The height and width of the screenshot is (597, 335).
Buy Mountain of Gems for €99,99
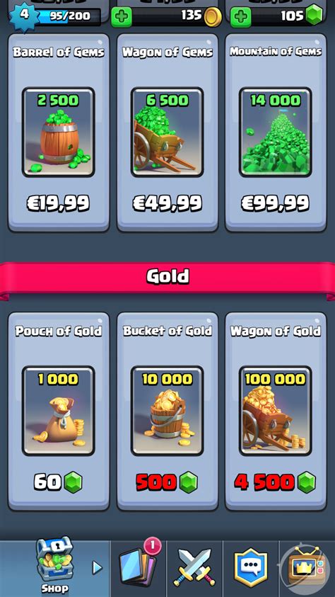click(x=276, y=132)
